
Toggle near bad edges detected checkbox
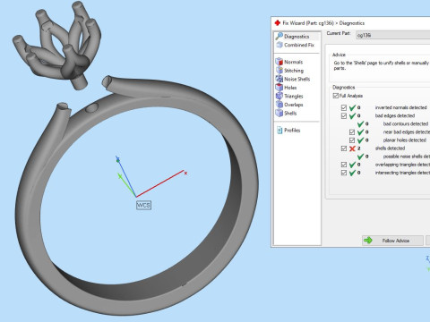(352, 132)
